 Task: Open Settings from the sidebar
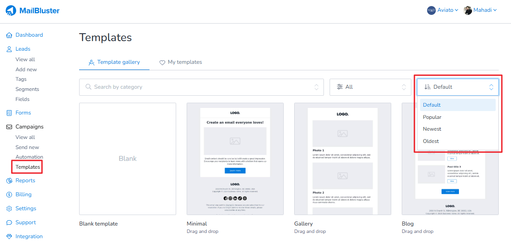tap(25, 208)
